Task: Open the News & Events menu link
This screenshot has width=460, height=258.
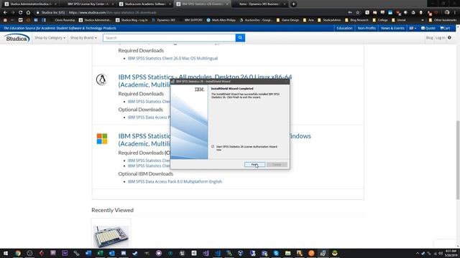Action: pos(392,28)
